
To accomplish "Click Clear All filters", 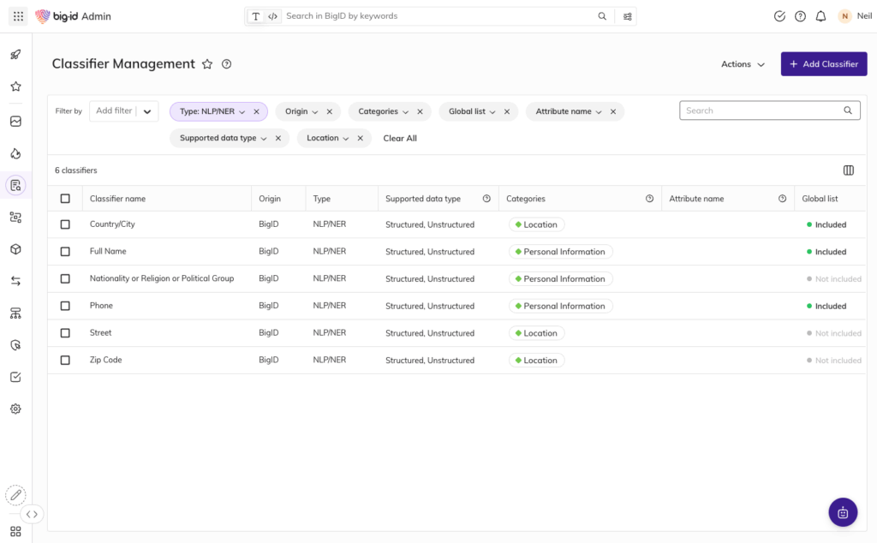I will point(400,138).
